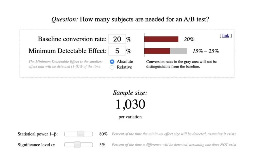The height and width of the screenshot is (165, 256).
Task: Select the Absolute radio button
Action: (112, 62)
